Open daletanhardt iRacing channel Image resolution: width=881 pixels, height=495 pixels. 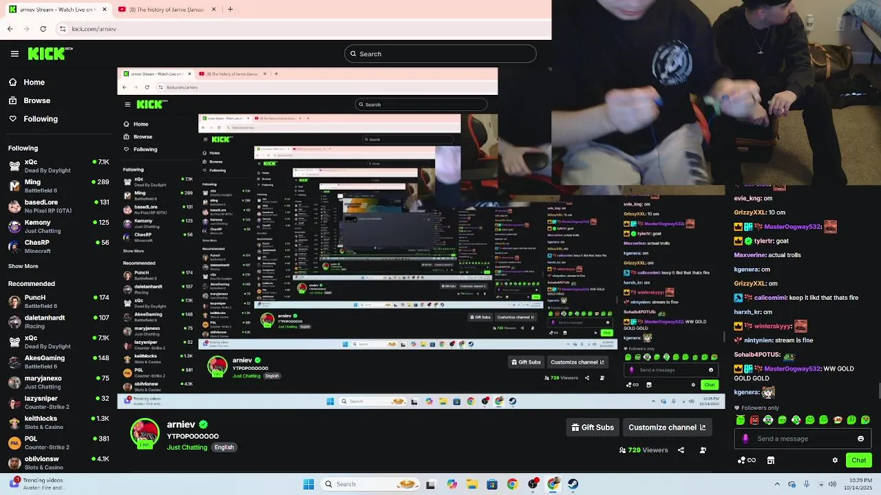click(x=59, y=322)
